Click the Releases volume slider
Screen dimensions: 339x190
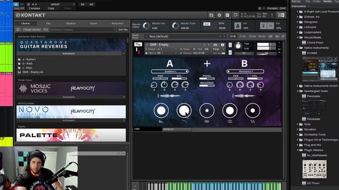[x=207, y=85]
